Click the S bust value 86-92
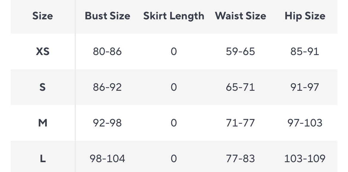The height and width of the screenshot is (172, 348). coord(107,87)
